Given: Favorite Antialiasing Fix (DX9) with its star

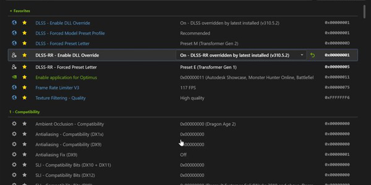Looking at the screenshot, I should pos(24,154).
